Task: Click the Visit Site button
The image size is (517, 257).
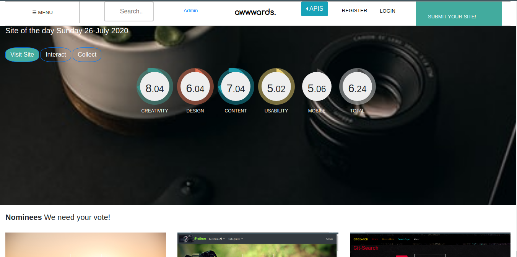Action: (22, 55)
